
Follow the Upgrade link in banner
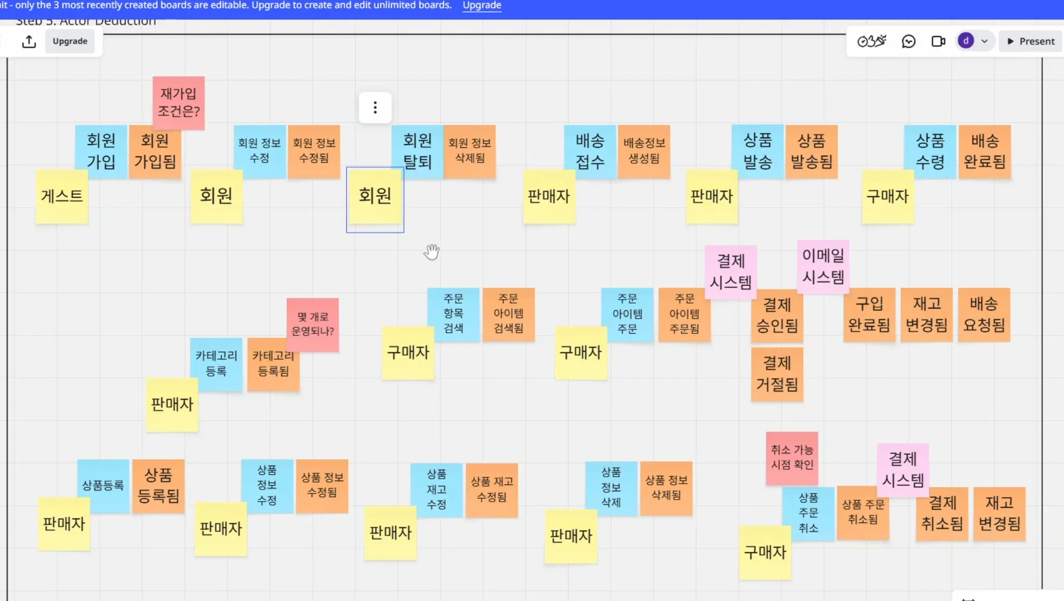pos(482,6)
